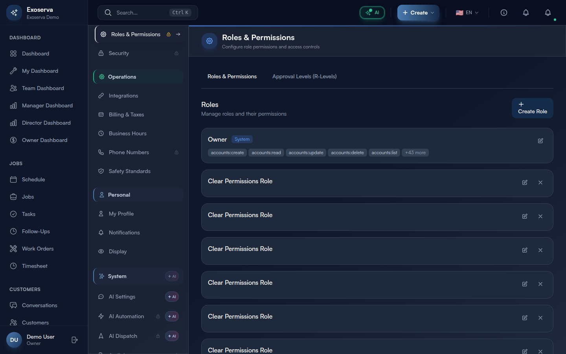Open Billing & Taxes settings

(x=126, y=114)
